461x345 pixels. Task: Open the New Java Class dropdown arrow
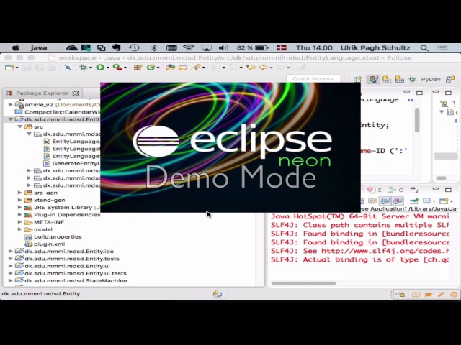click(x=158, y=68)
